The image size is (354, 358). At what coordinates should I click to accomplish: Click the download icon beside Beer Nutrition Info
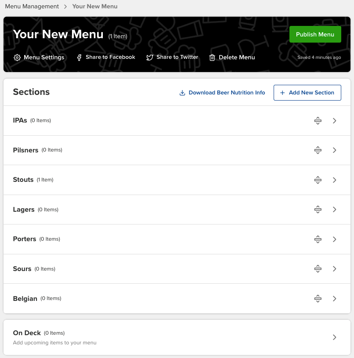click(182, 93)
